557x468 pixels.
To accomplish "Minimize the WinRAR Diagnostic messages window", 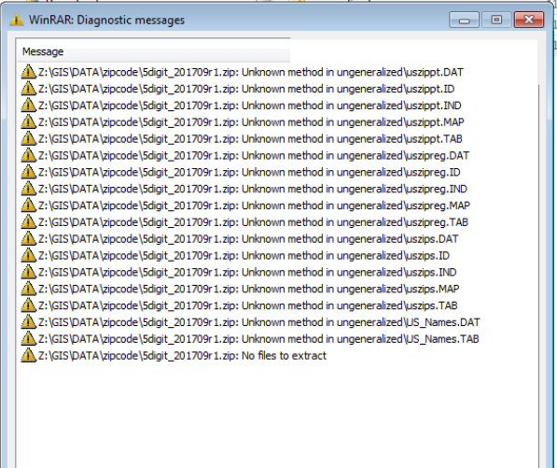I will (464, 20).
